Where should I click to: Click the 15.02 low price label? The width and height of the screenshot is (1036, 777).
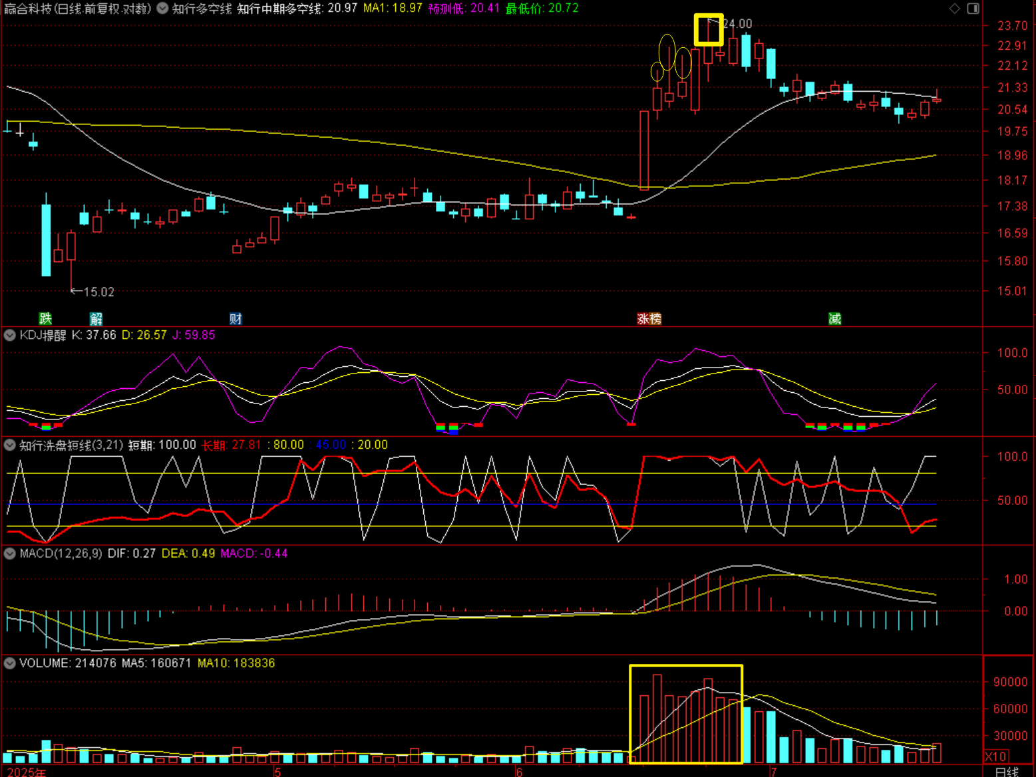click(x=99, y=292)
